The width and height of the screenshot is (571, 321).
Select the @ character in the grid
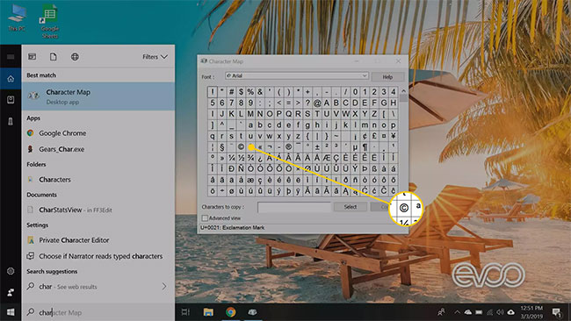pyautogui.click(x=317, y=103)
